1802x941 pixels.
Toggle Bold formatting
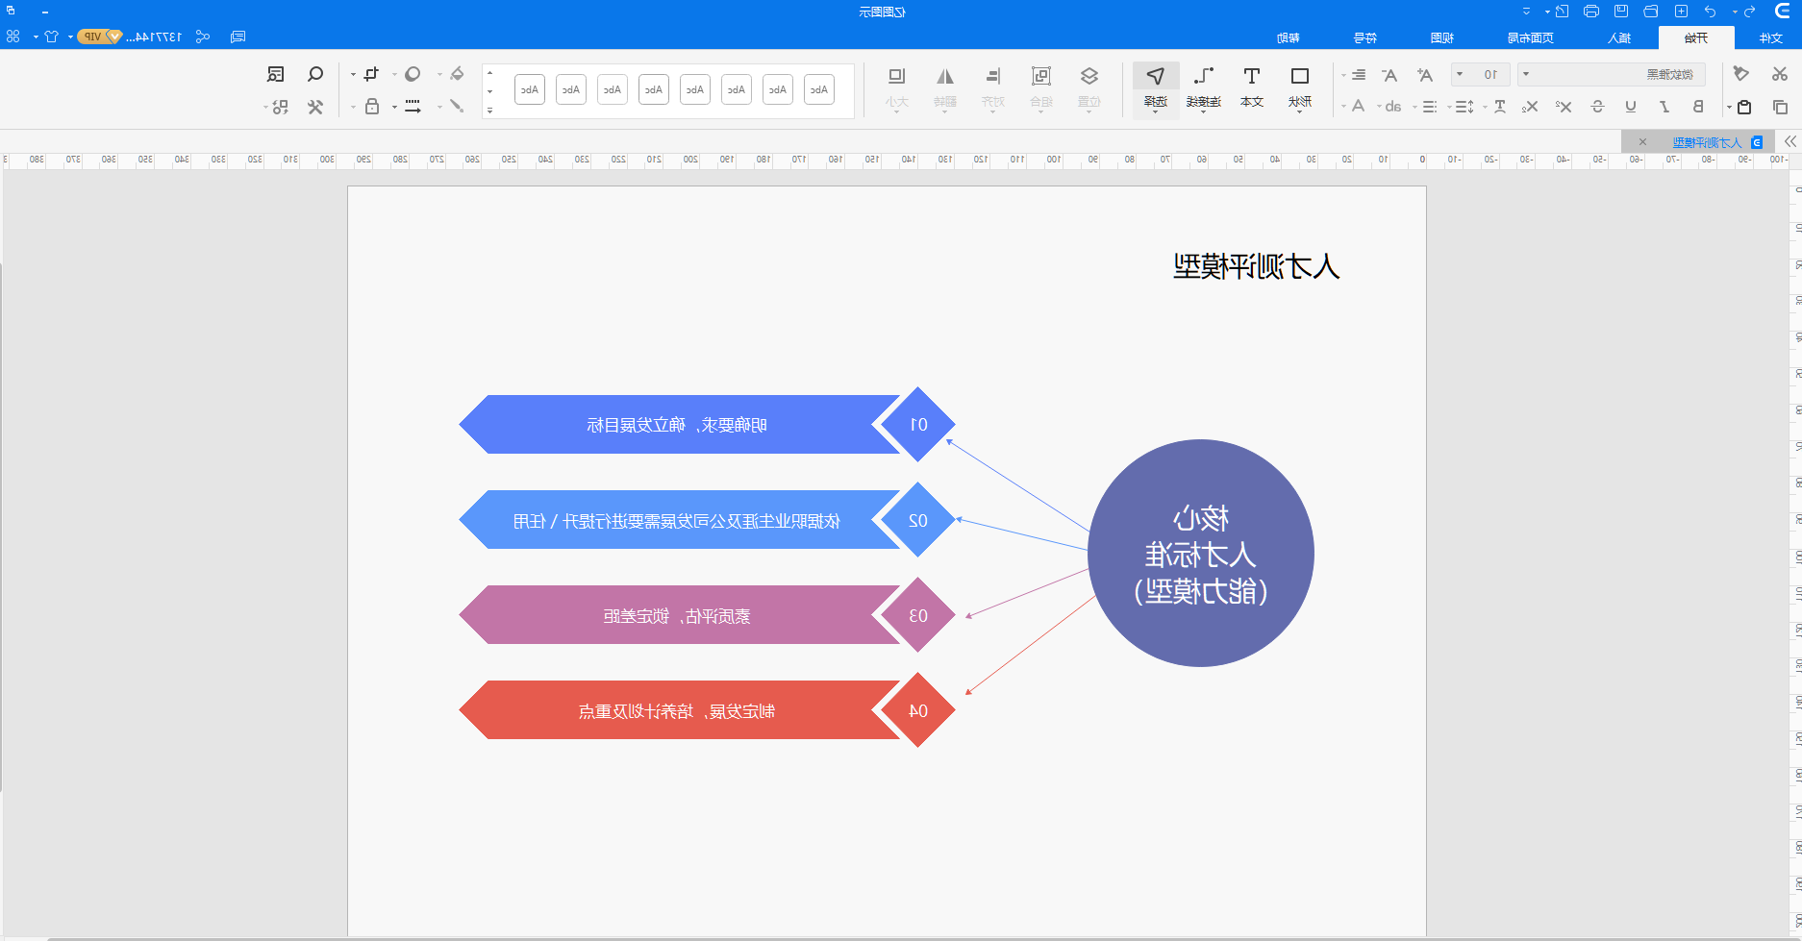point(1698,107)
